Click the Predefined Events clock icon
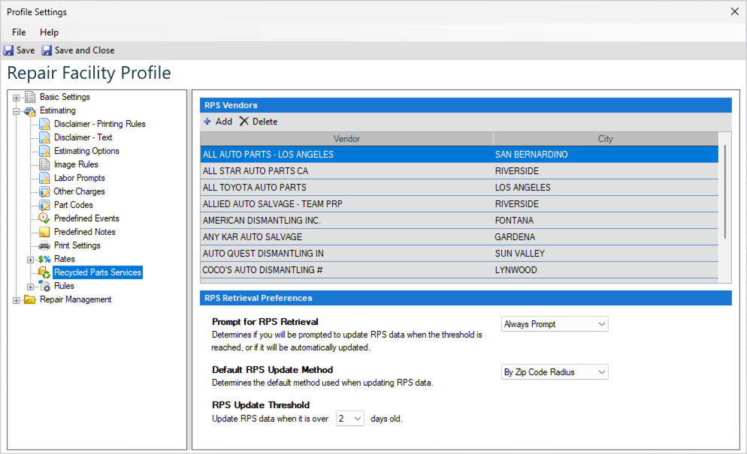 [44, 218]
